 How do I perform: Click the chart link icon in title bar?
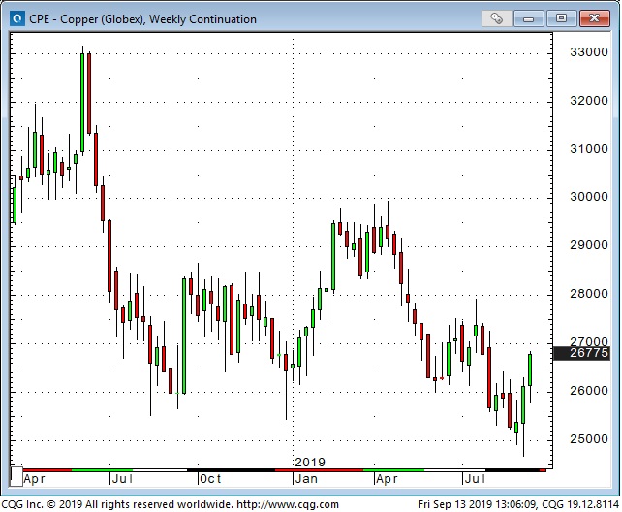tap(496, 18)
